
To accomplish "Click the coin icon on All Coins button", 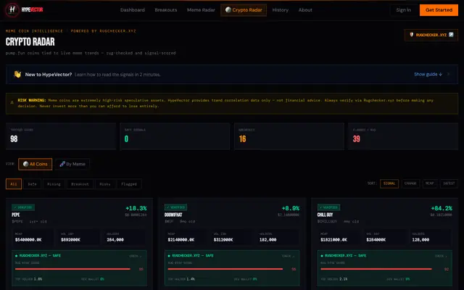I will click(x=26, y=164).
